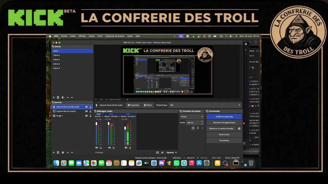
Task: Open the Profil menu
Action: click(x=100, y=36)
